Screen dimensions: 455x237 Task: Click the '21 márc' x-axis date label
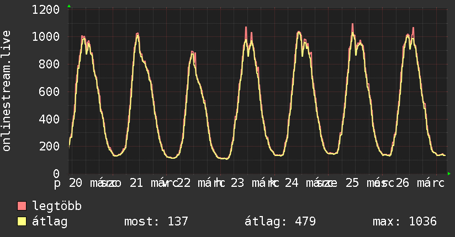point(153,183)
